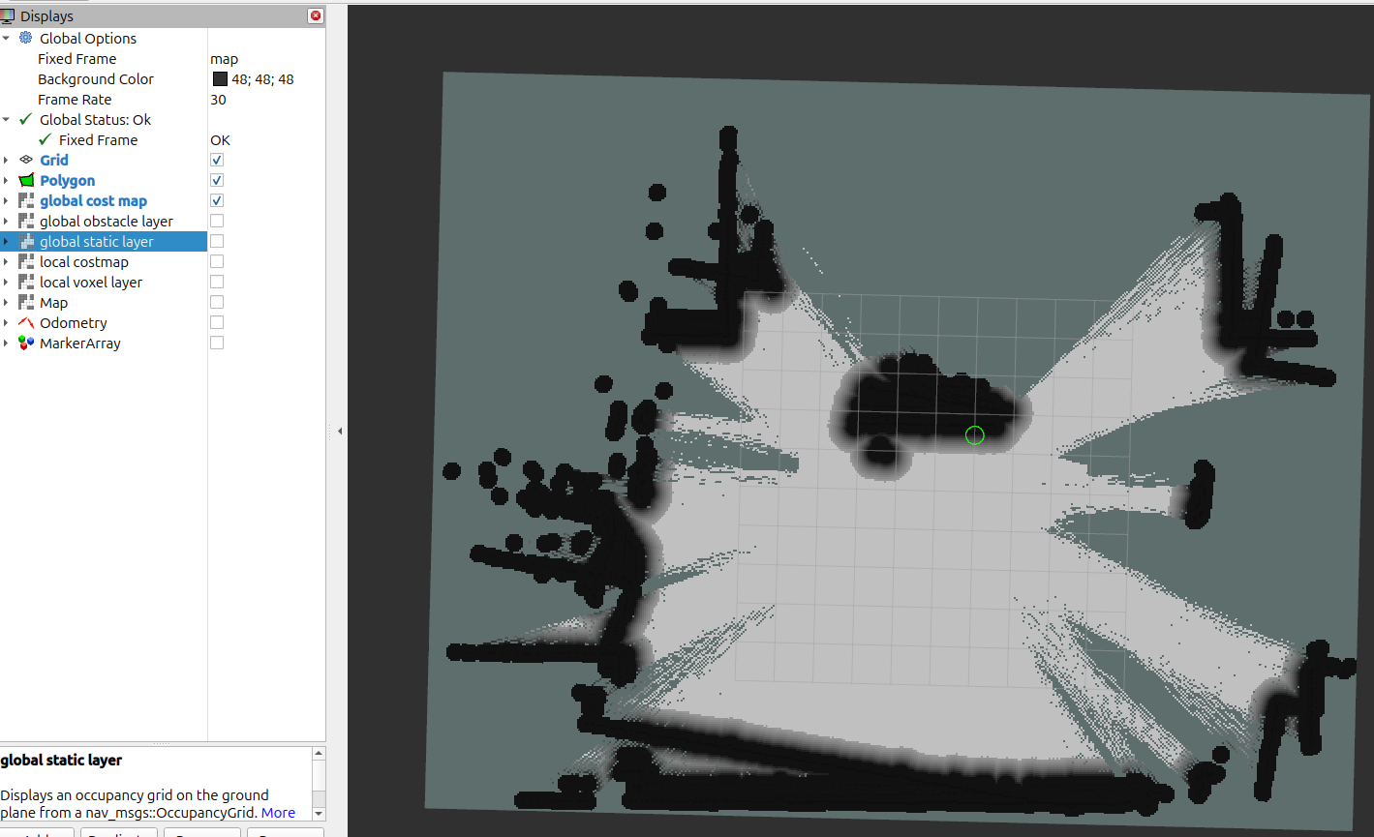Click the green robot circle marker
The width and height of the screenshot is (1374, 837).
[975, 435]
